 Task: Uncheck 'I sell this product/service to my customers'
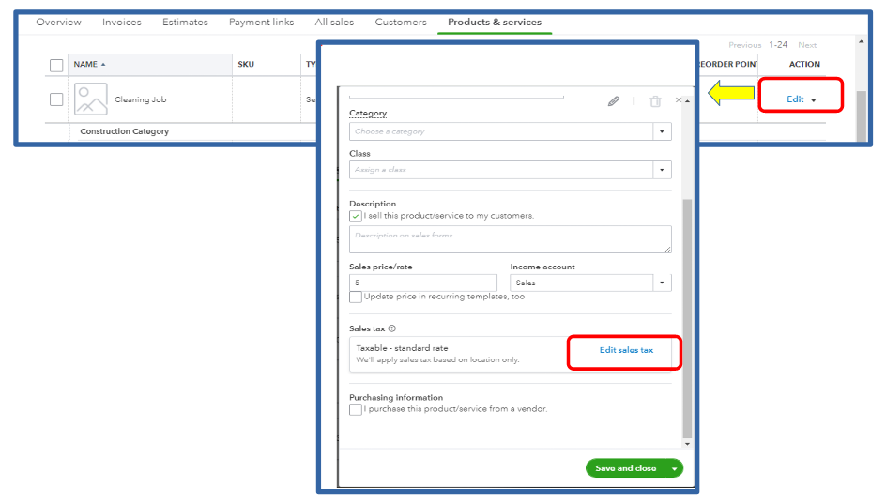(x=356, y=216)
